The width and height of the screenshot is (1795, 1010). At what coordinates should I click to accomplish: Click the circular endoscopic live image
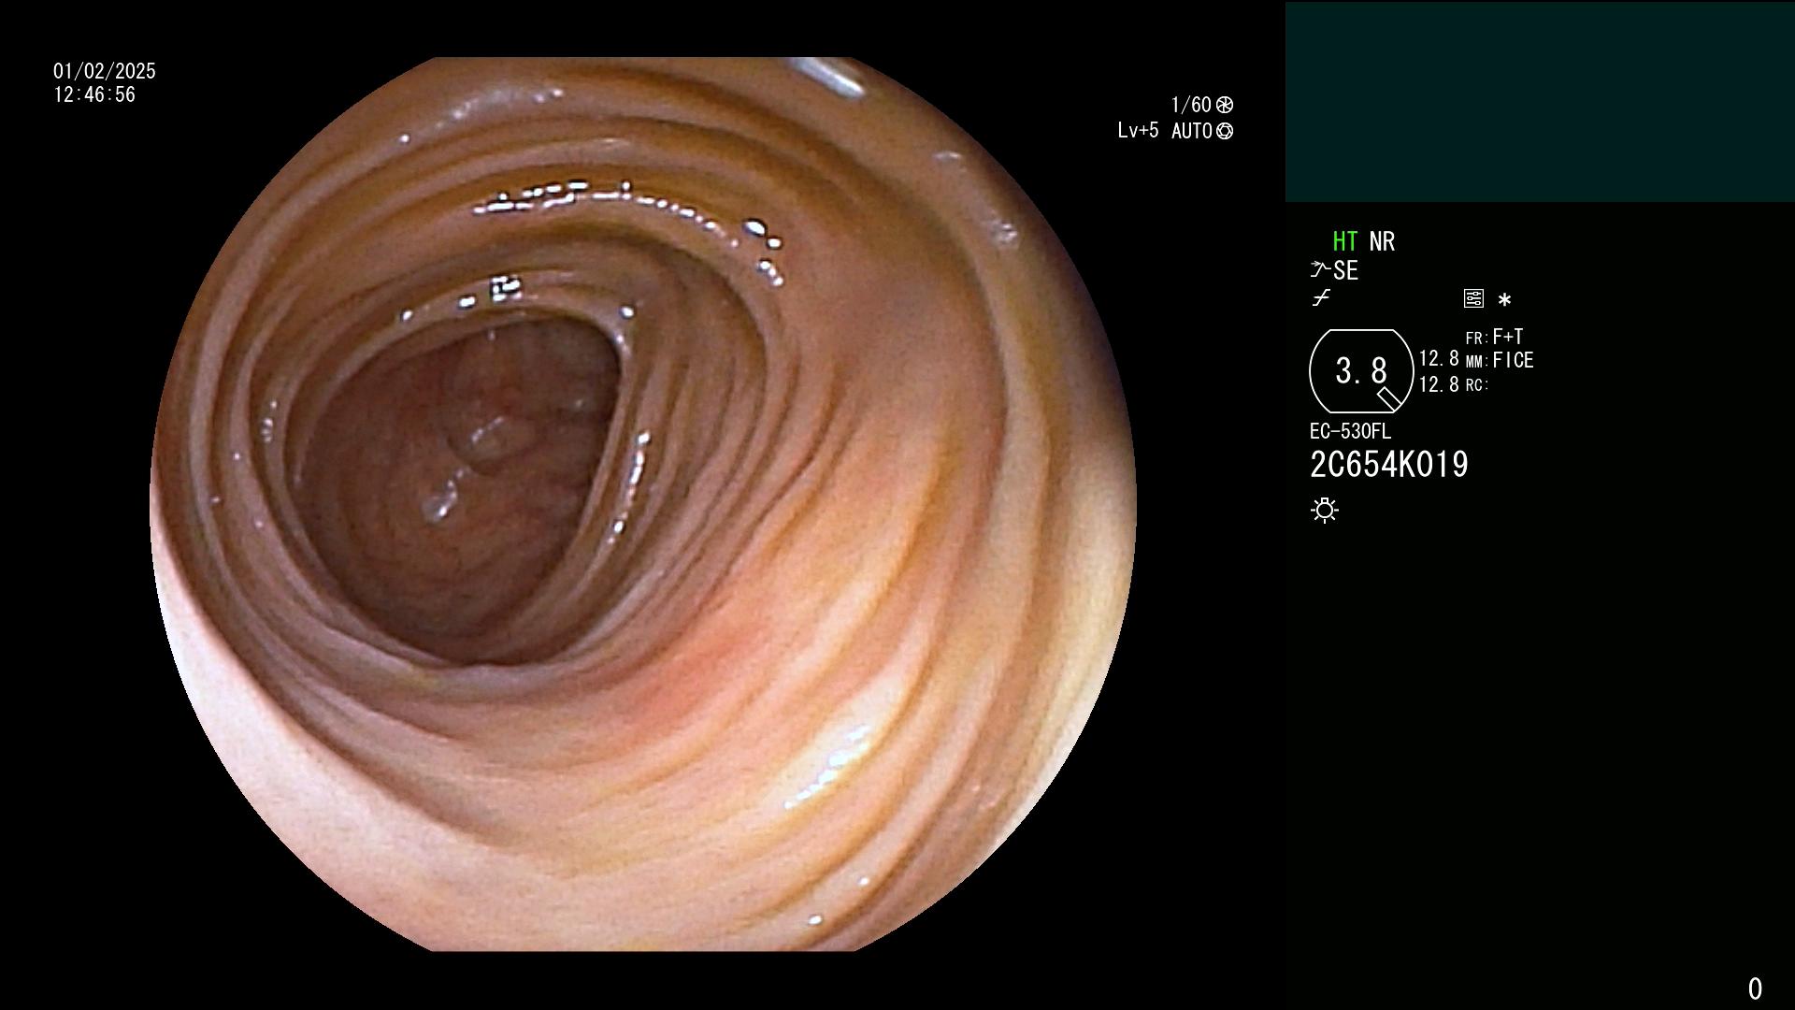tap(643, 504)
